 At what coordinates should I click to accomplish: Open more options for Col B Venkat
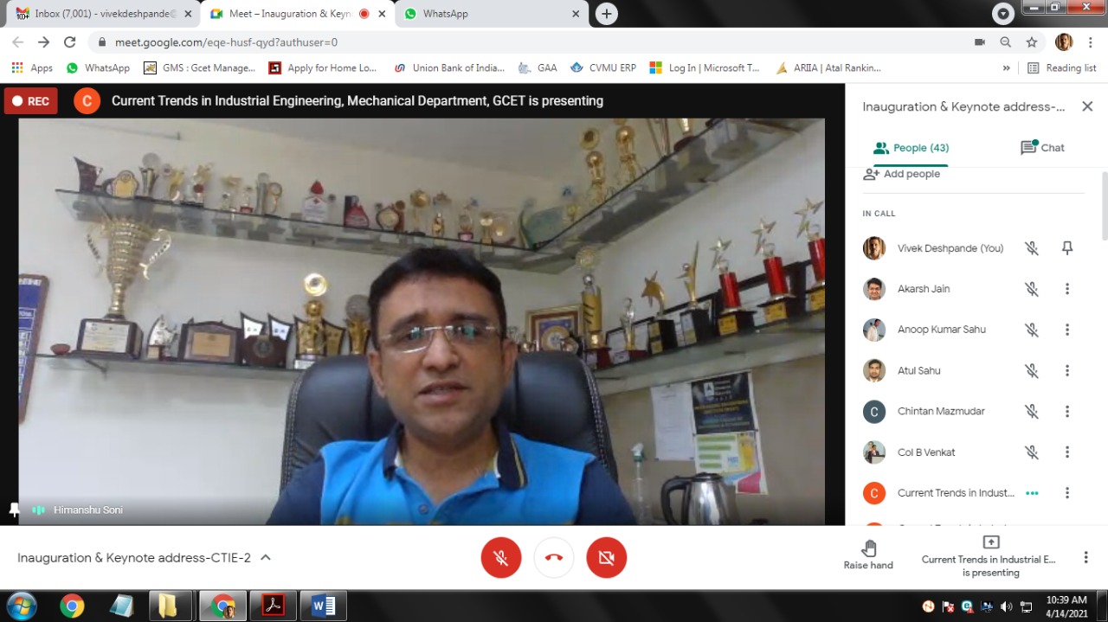(x=1067, y=452)
